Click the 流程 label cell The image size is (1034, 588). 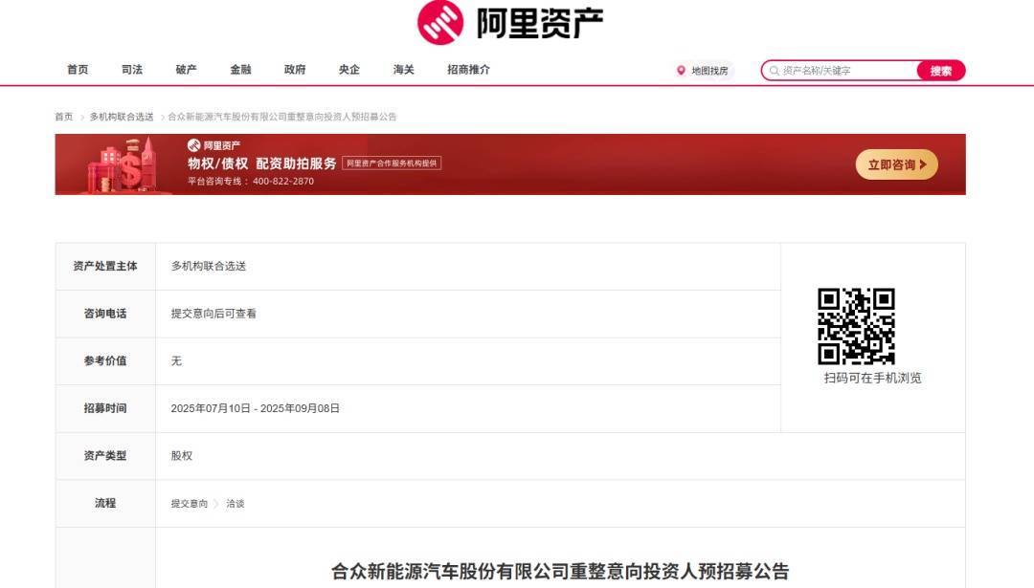(105, 503)
